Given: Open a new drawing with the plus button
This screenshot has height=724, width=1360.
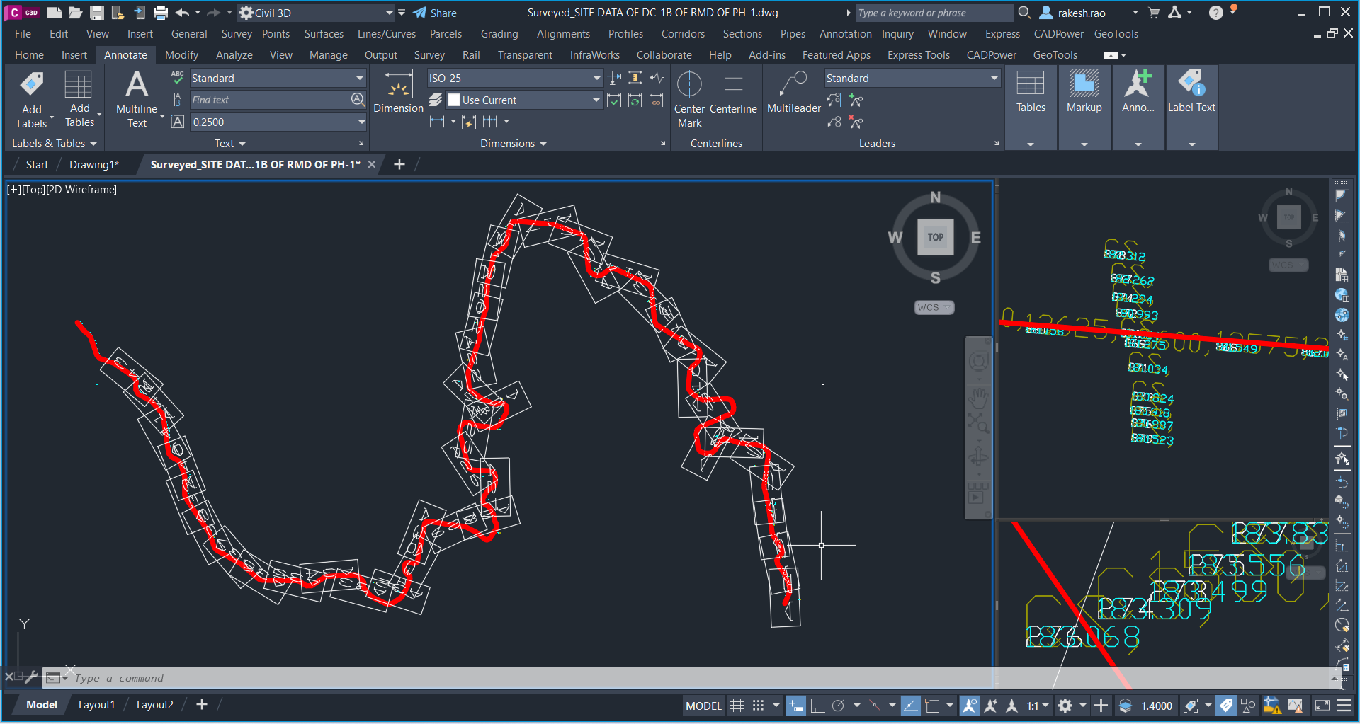Looking at the screenshot, I should 399,164.
